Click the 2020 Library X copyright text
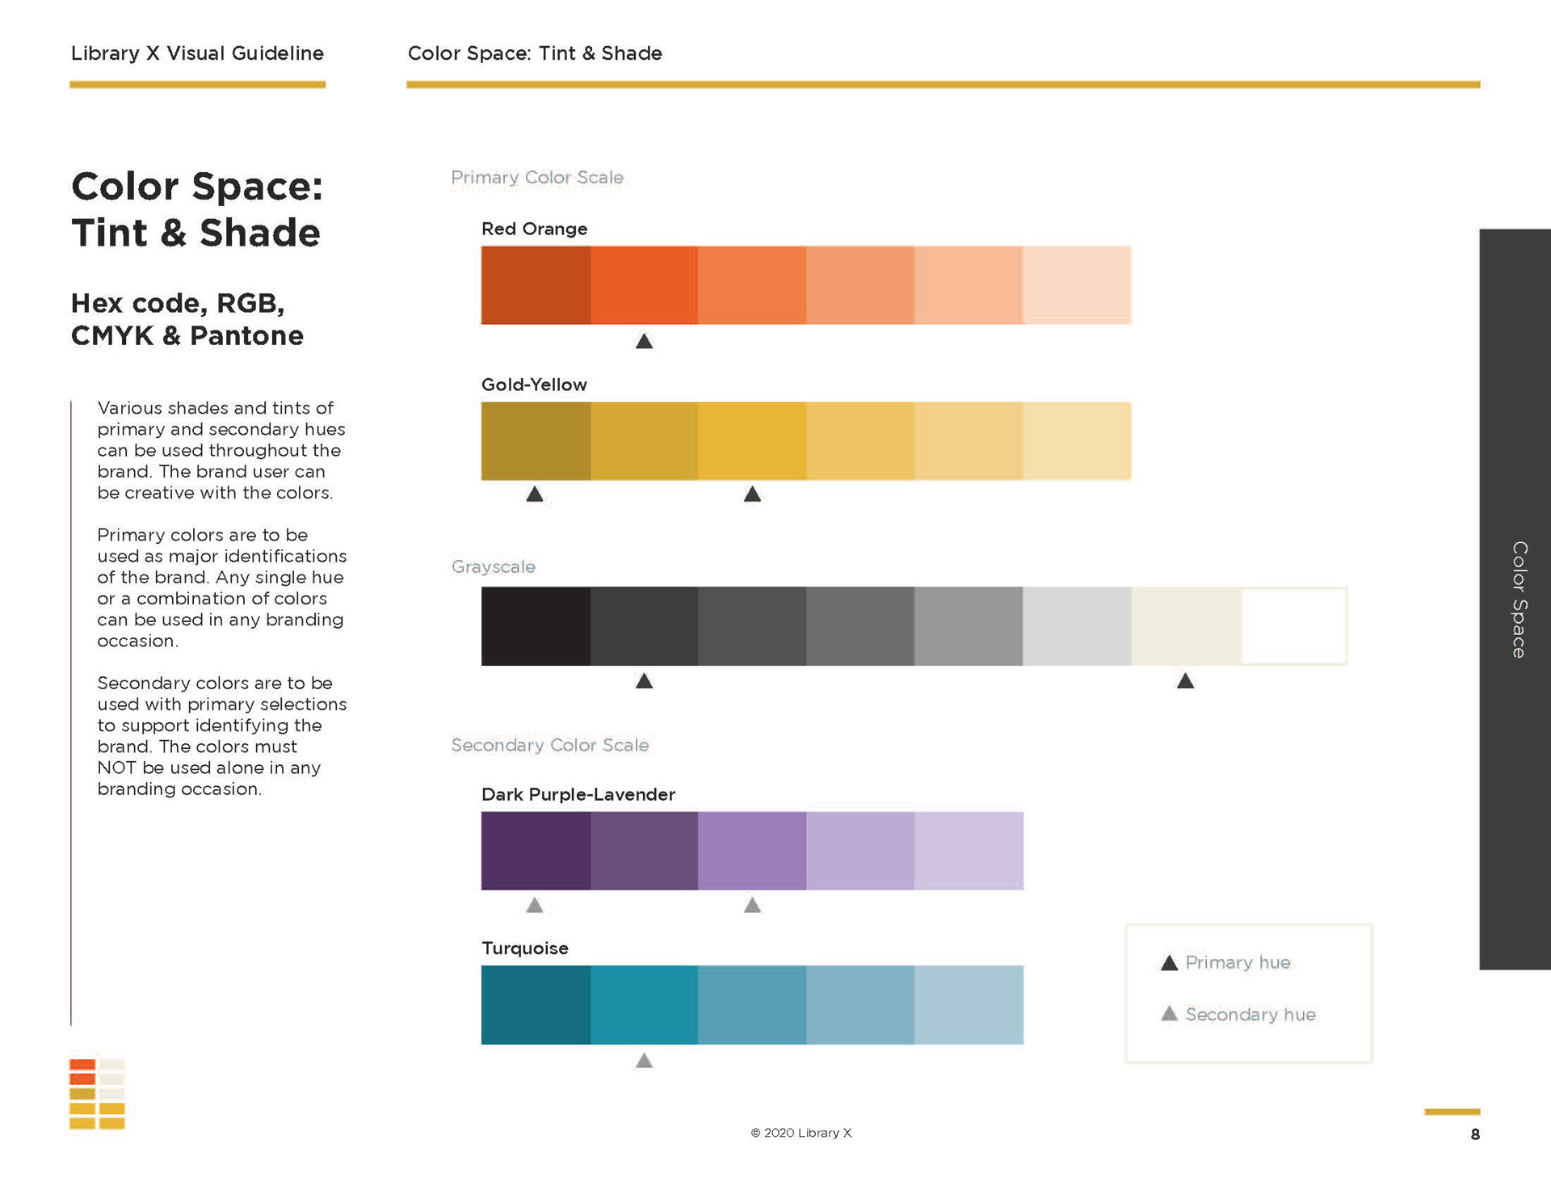This screenshot has height=1199, width=1551. pyautogui.click(x=801, y=1133)
